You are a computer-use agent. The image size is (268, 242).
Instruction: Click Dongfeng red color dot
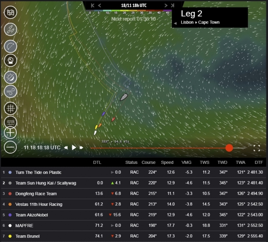[10, 194]
